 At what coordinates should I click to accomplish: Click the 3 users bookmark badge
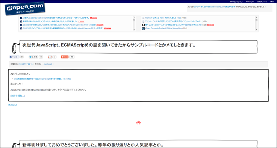[81, 21]
